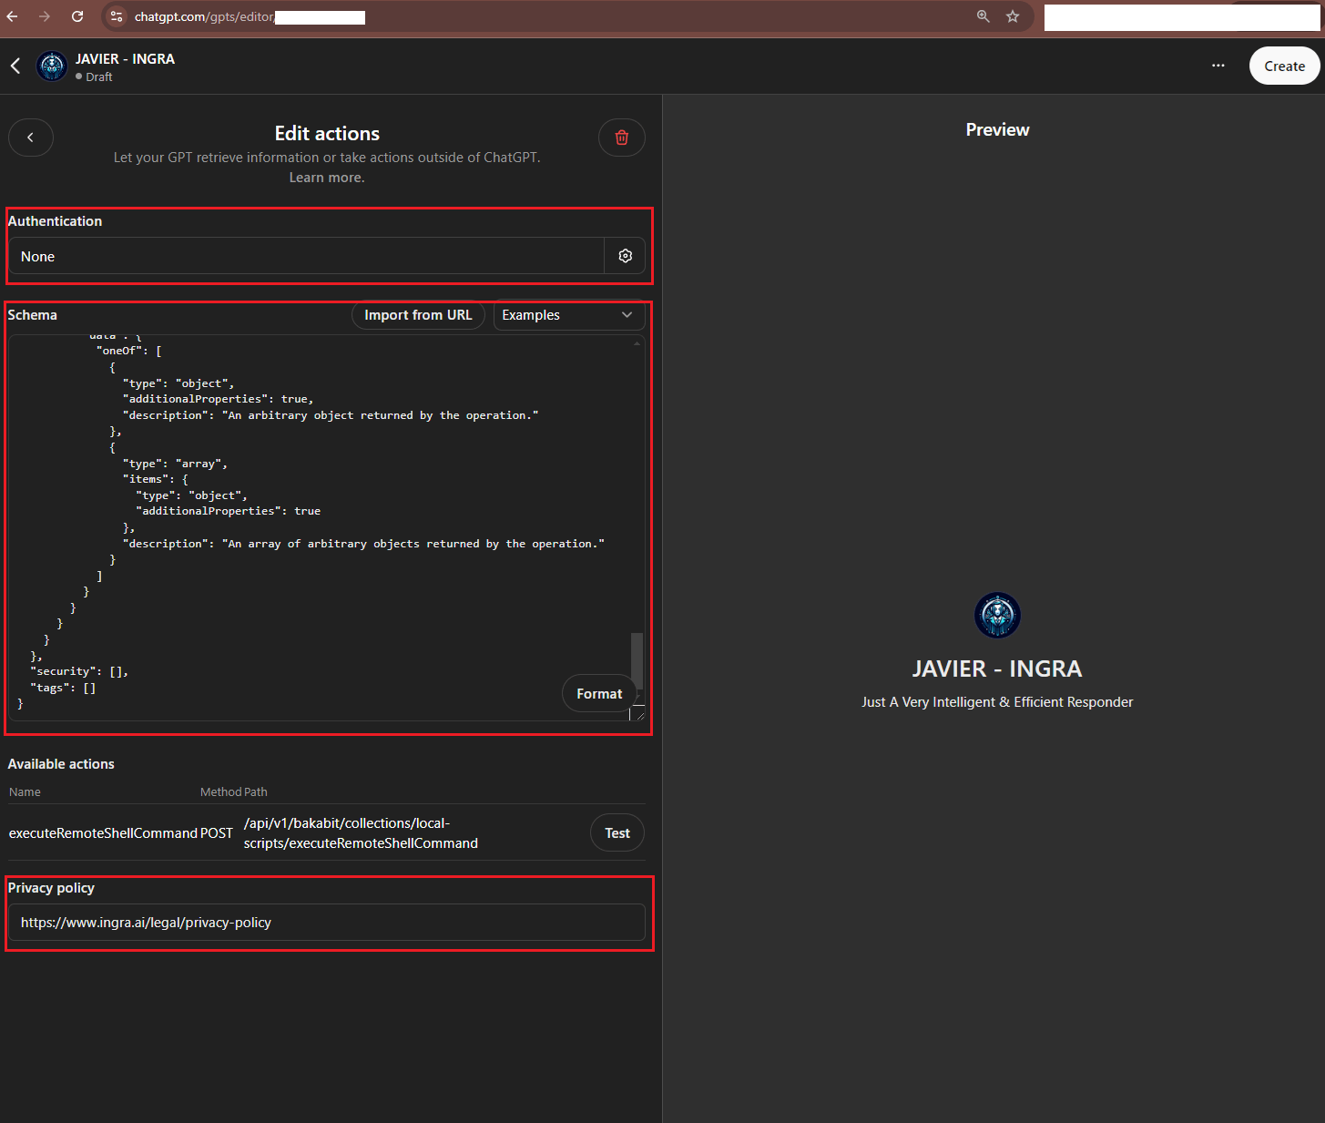Click the preview JAVIER - INGRA avatar

point(997,616)
